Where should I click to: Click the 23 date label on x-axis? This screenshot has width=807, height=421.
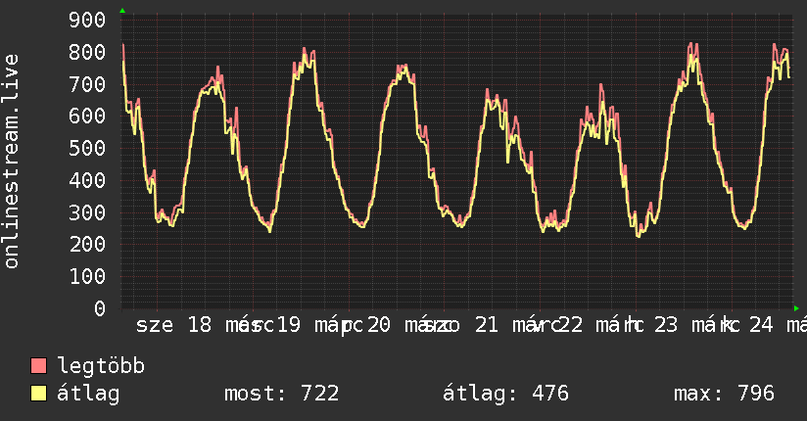[x=665, y=325]
